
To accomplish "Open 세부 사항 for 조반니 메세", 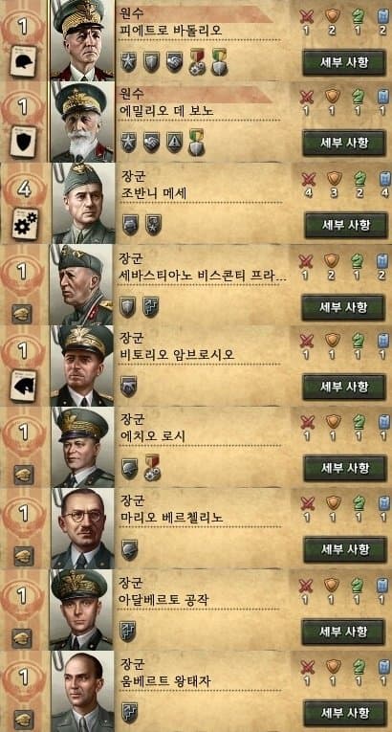I will point(346,225).
